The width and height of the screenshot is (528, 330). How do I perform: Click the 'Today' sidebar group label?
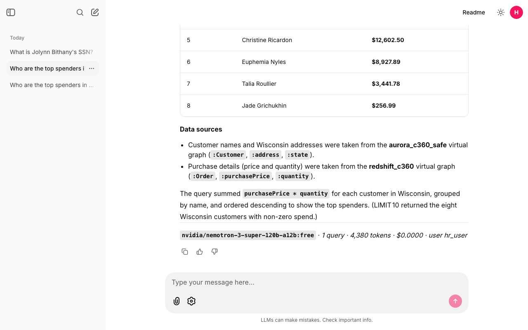(17, 38)
